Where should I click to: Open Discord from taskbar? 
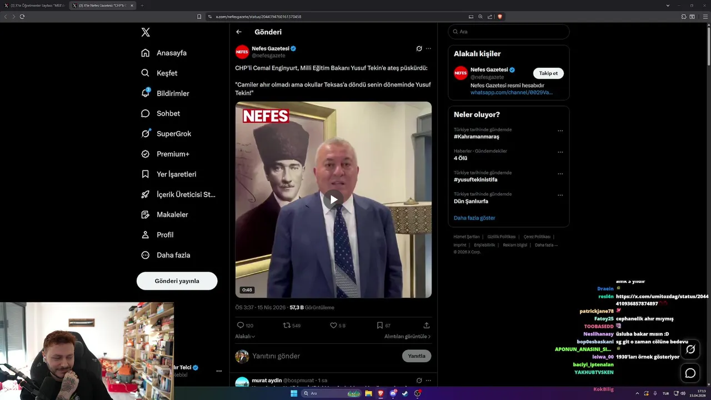393,393
